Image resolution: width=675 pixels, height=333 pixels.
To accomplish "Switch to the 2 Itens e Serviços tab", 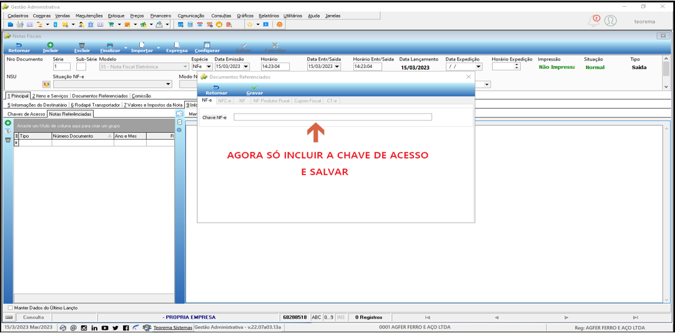I will point(51,96).
